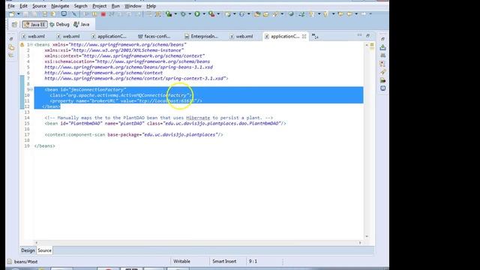Switch to the Debug perspective

[x=59, y=25]
